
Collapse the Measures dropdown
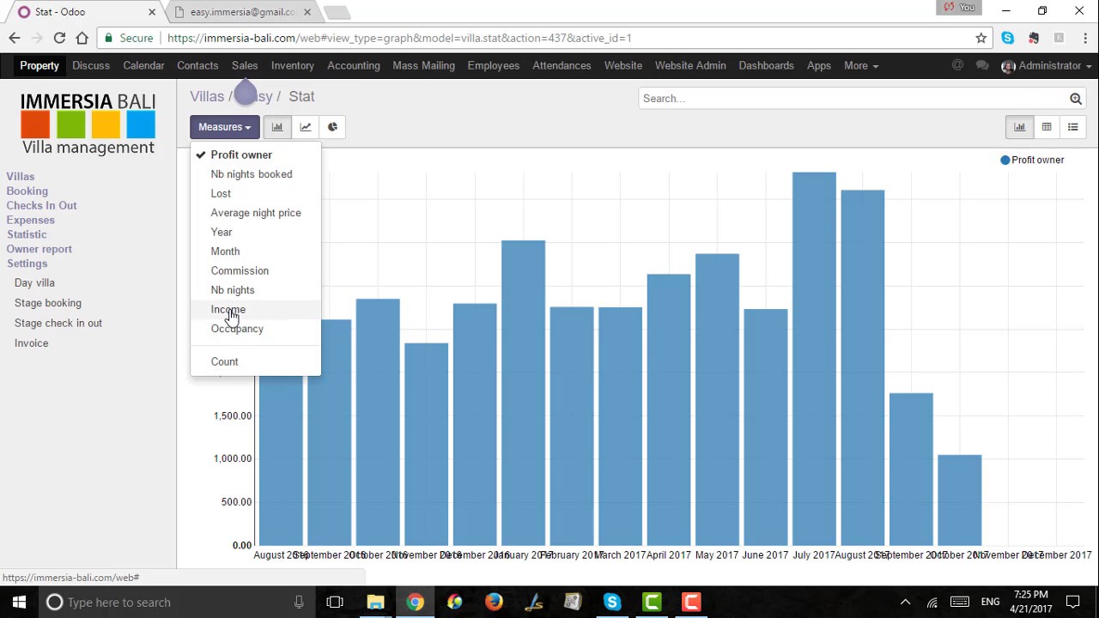tap(224, 127)
